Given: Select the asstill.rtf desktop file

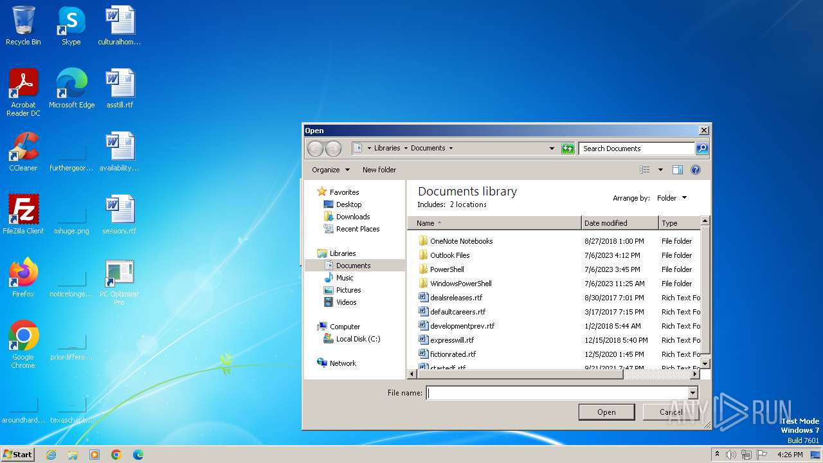Looking at the screenshot, I should point(120,89).
